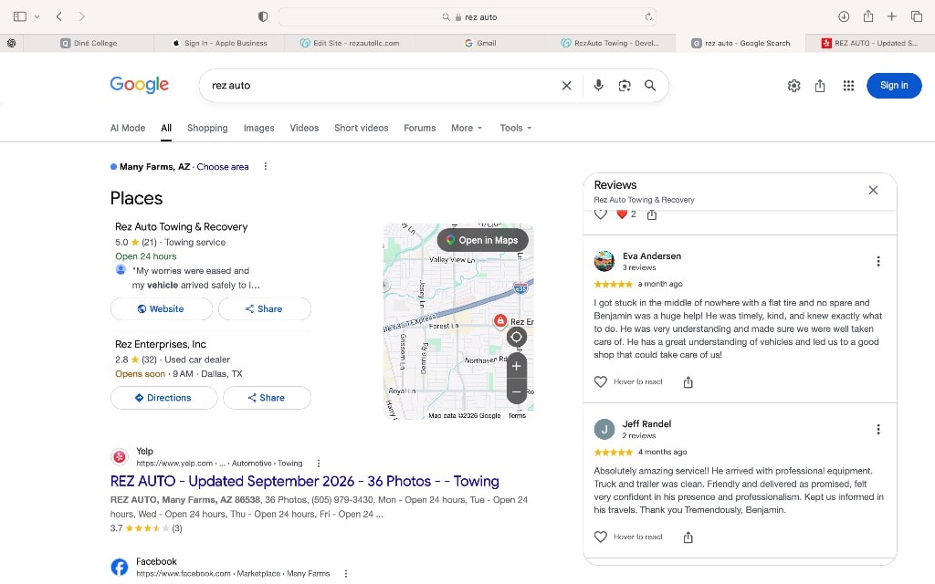Switch to the REZ AUTO - Updated S... tab
Viewport: 935px width, 584px height.
(x=870, y=43)
